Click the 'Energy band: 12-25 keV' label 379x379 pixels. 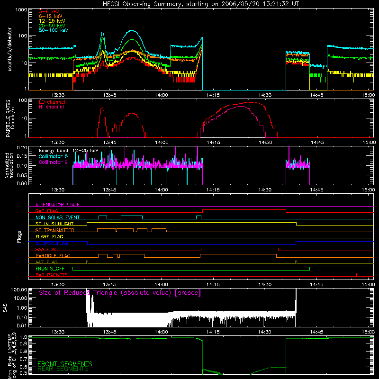[x=69, y=151]
